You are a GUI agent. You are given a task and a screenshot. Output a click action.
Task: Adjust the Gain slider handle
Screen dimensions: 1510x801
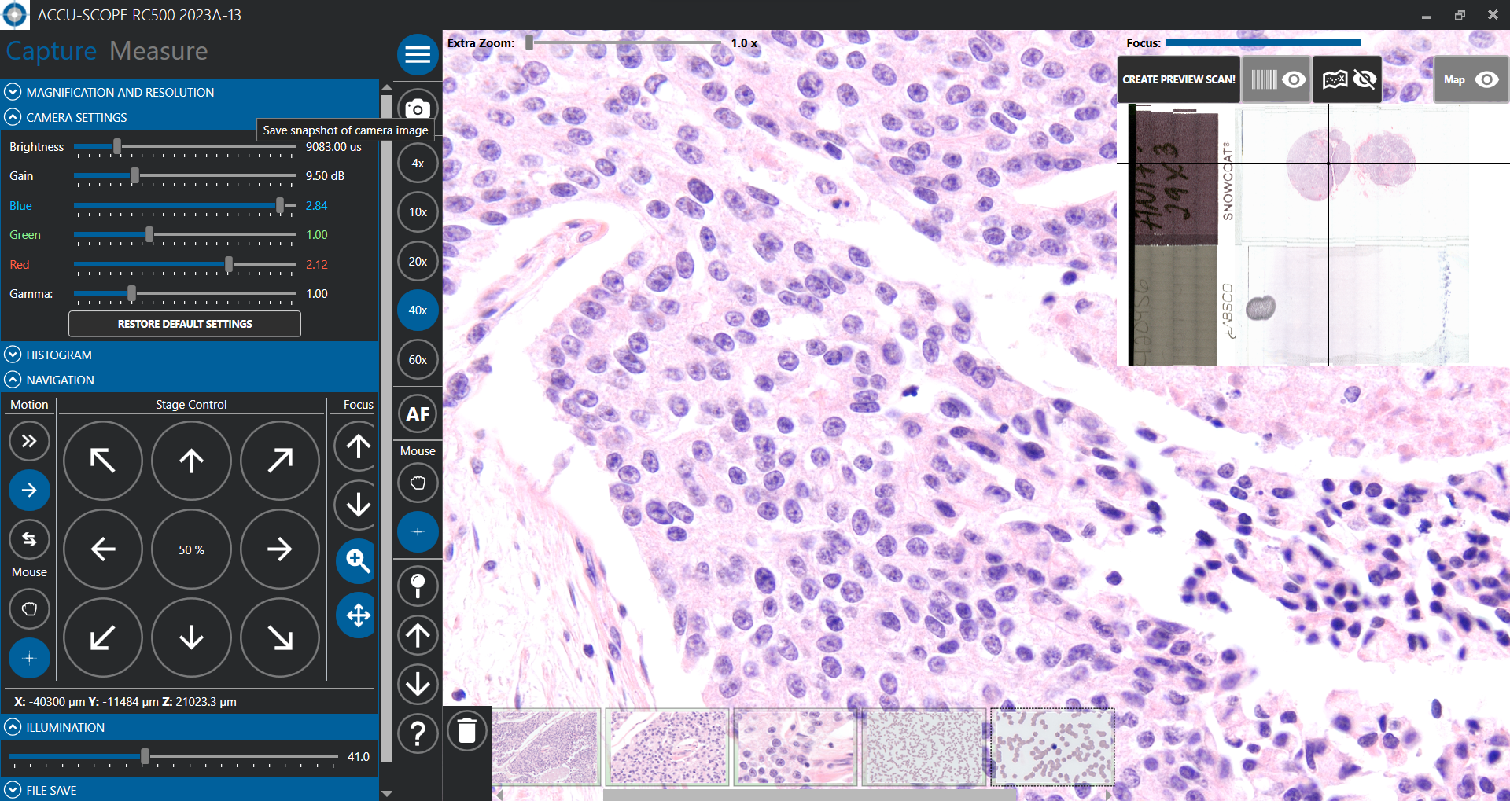pos(135,176)
